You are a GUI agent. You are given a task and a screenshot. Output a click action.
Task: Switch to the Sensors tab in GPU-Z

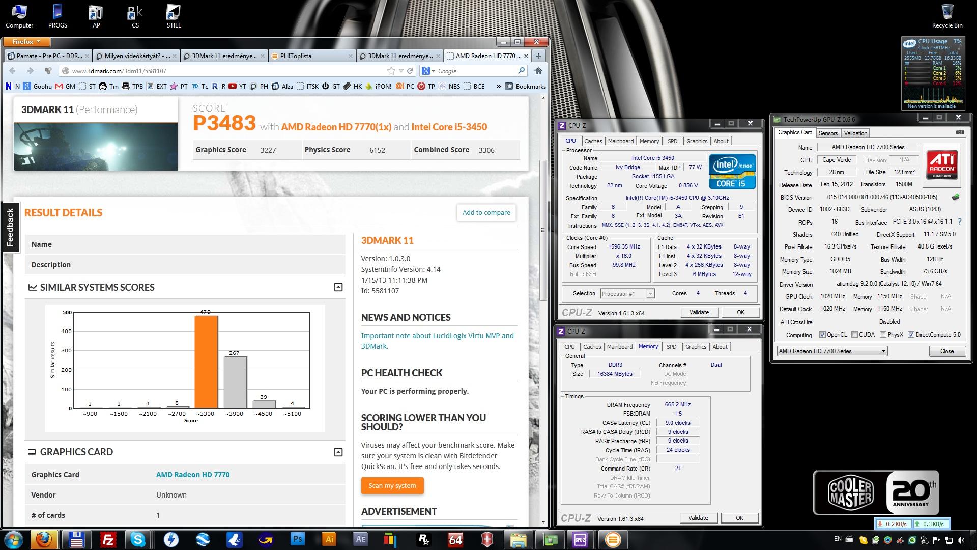pyautogui.click(x=828, y=133)
